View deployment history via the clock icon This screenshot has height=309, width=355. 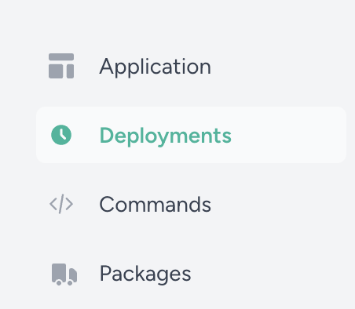pos(61,135)
